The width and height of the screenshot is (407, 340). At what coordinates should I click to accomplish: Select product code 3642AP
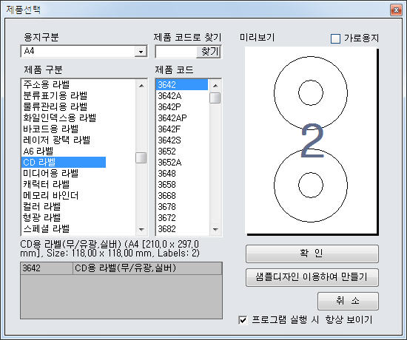(172, 118)
